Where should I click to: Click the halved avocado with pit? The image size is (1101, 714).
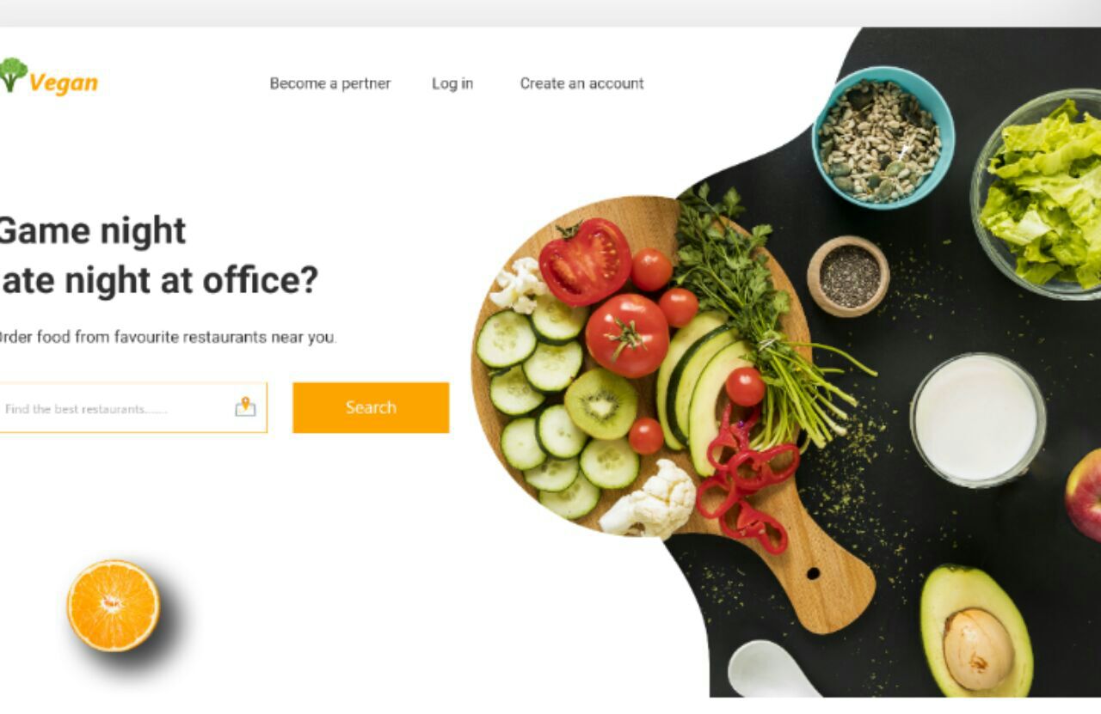point(976,631)
